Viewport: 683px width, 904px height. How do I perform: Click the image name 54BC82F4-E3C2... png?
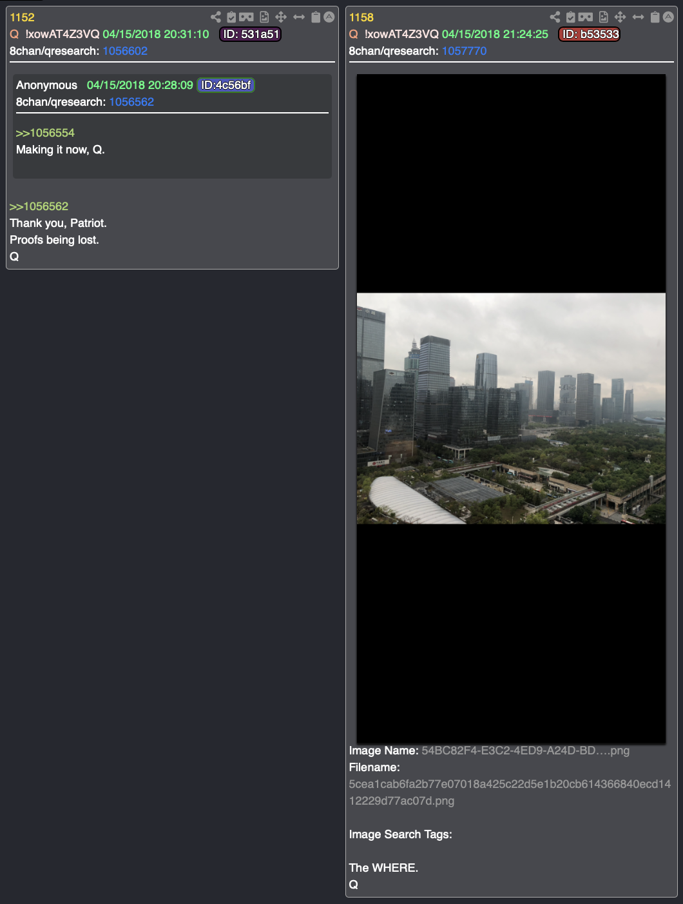point(525,751)
